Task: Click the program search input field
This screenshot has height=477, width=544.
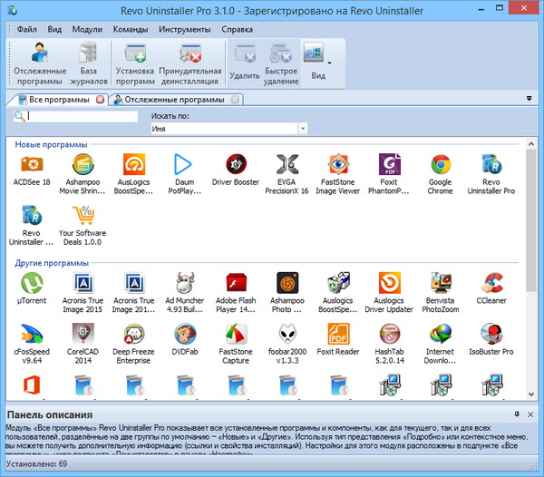Action: tap(82, 116)
